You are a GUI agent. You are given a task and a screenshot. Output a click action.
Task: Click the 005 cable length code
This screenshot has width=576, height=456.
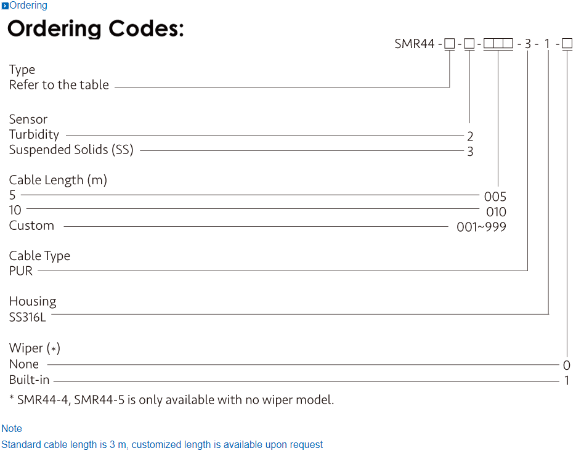click(x=495, y=197)
